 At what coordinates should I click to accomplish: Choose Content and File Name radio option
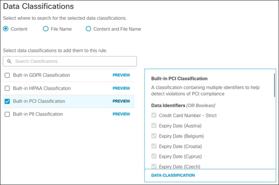[x=88, y=29]
